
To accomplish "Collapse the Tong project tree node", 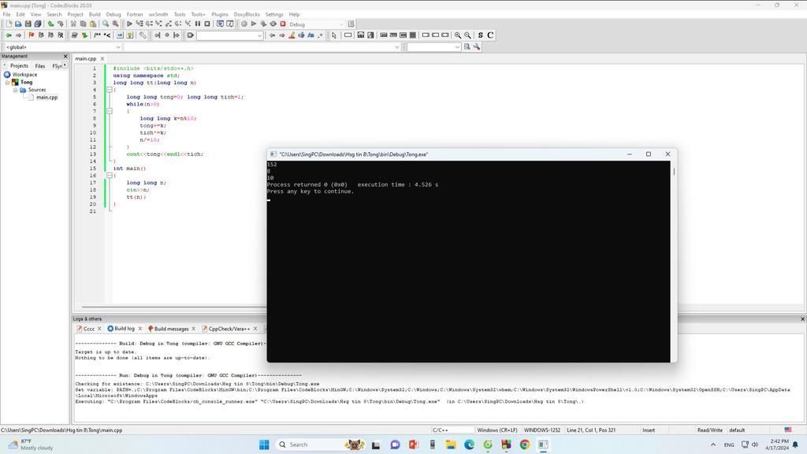I will coord(7,82).
